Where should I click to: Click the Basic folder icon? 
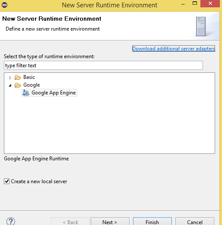tap(18, 77)
